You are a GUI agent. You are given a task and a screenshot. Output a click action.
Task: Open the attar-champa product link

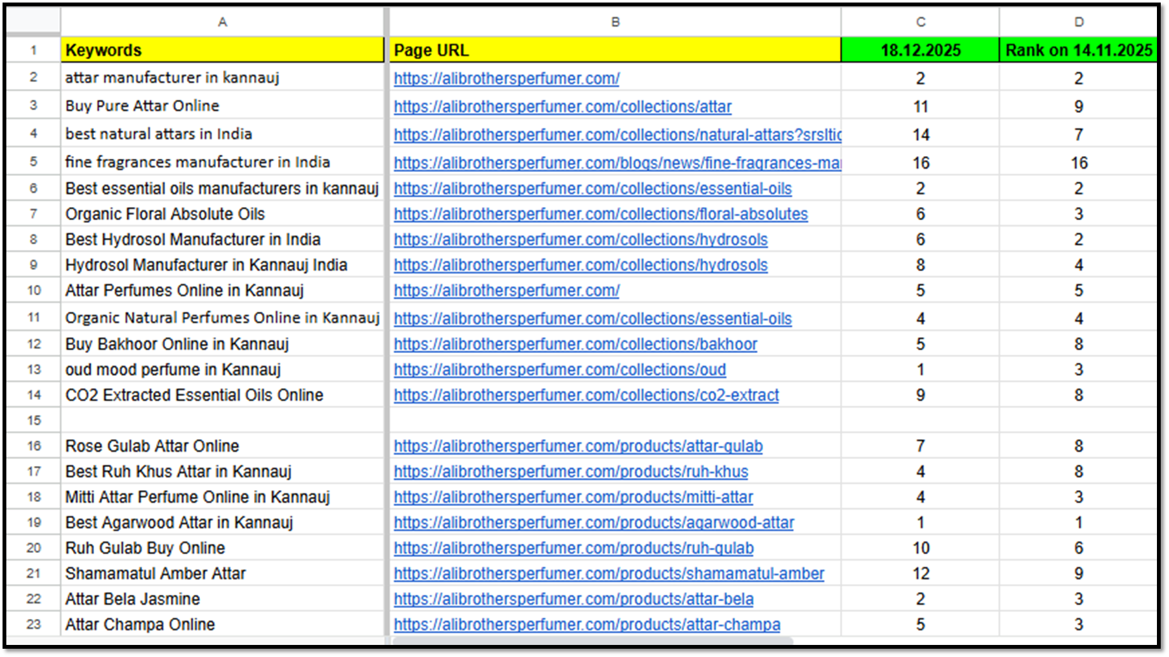pos(587,625)
